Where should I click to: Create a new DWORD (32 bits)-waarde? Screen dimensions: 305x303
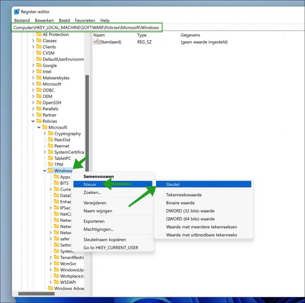[204, 211]
